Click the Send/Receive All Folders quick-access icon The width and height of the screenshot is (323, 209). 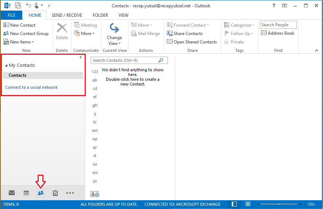(x=18, y=5)
